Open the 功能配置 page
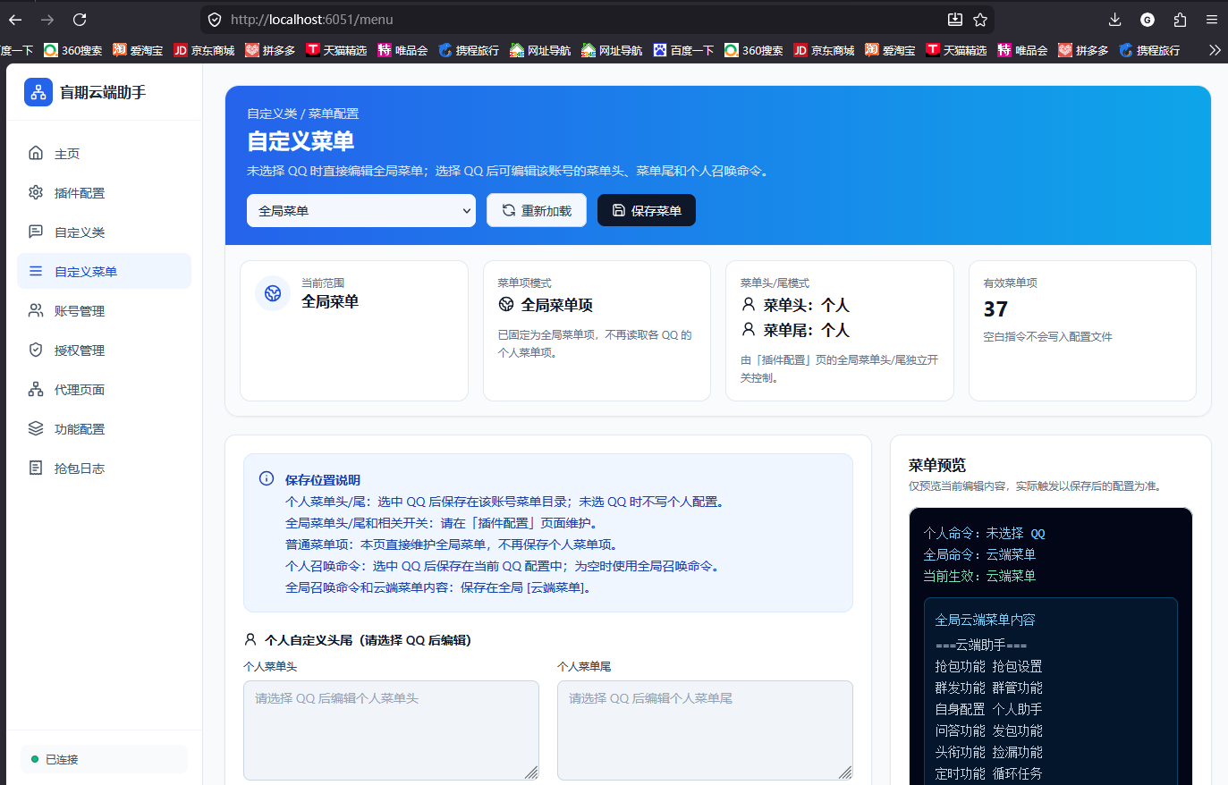1228x785 pixels. click(x=104, y=428)
